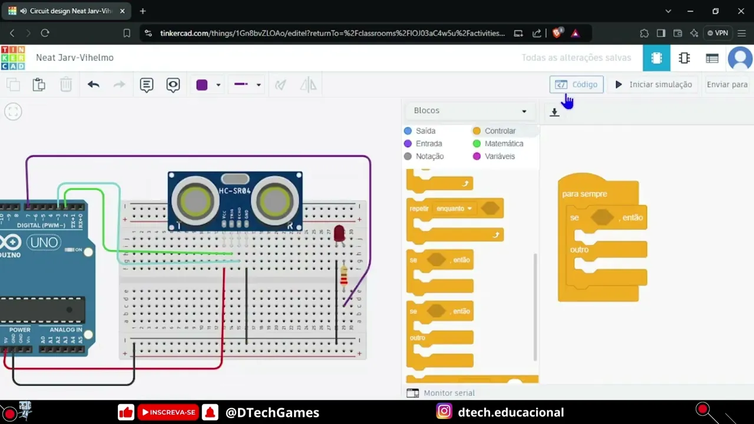Image resolution: width=754 pixels, height=424 pixels.
Task: Click condition slot in workspace se block
Action: [602, 217]
